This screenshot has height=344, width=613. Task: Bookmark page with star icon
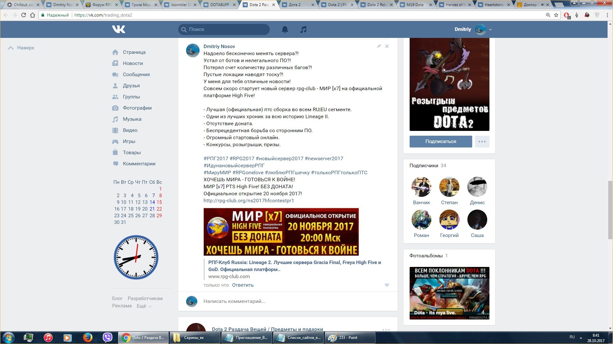coord(556,15)
